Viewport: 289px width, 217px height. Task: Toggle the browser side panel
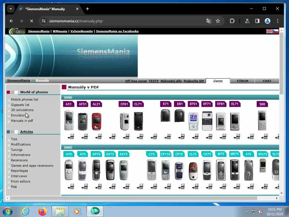(x=257, y=21)
